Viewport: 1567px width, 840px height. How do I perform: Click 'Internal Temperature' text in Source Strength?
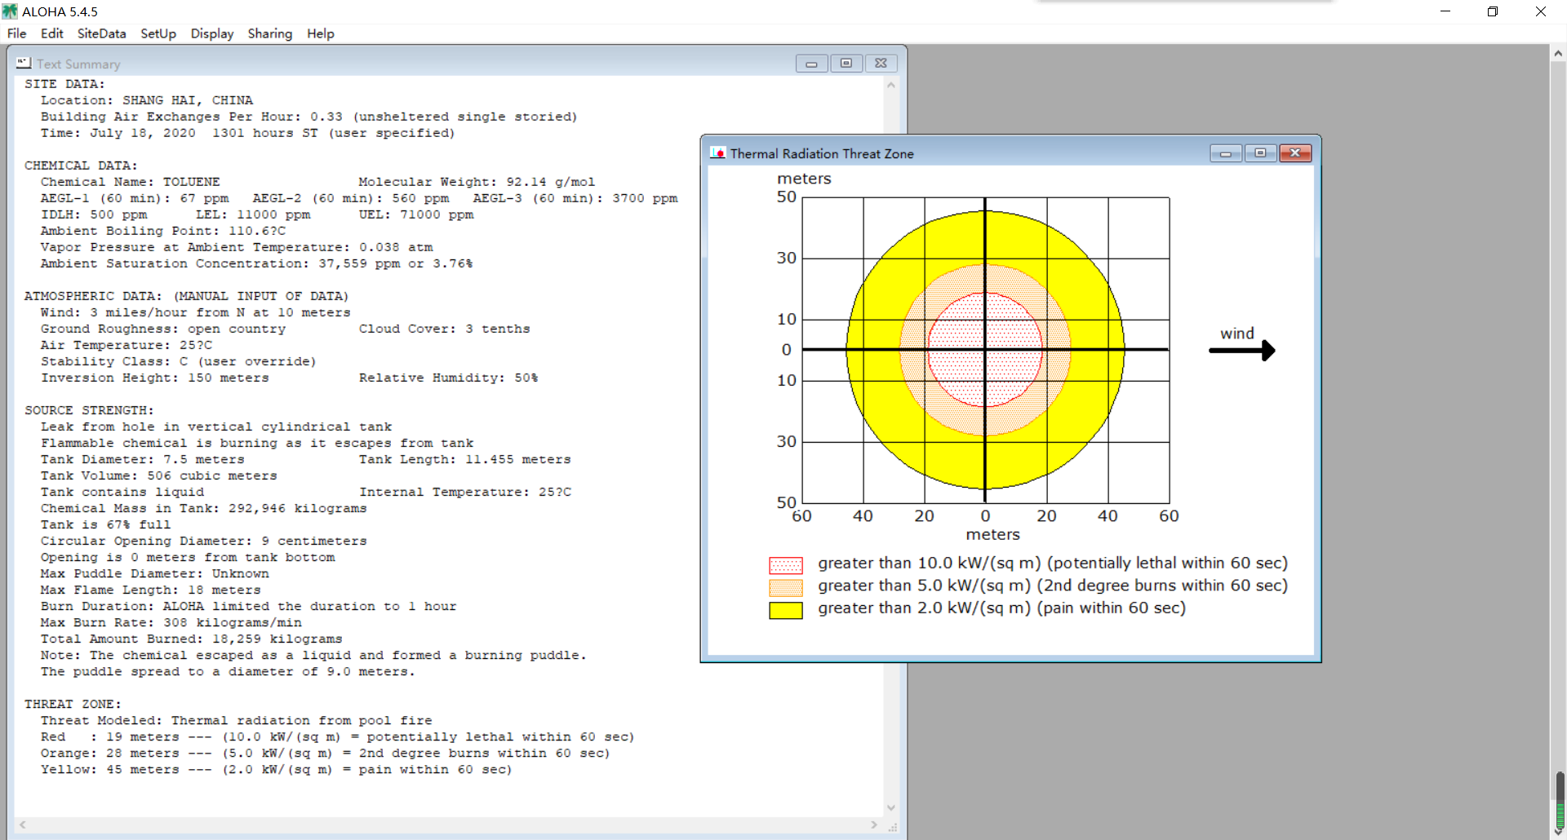tap(465, 492)
